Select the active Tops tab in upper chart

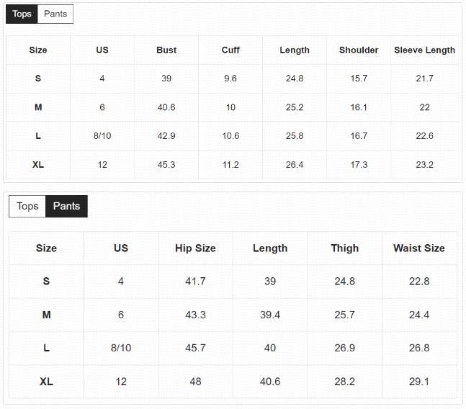click(22, 14)
